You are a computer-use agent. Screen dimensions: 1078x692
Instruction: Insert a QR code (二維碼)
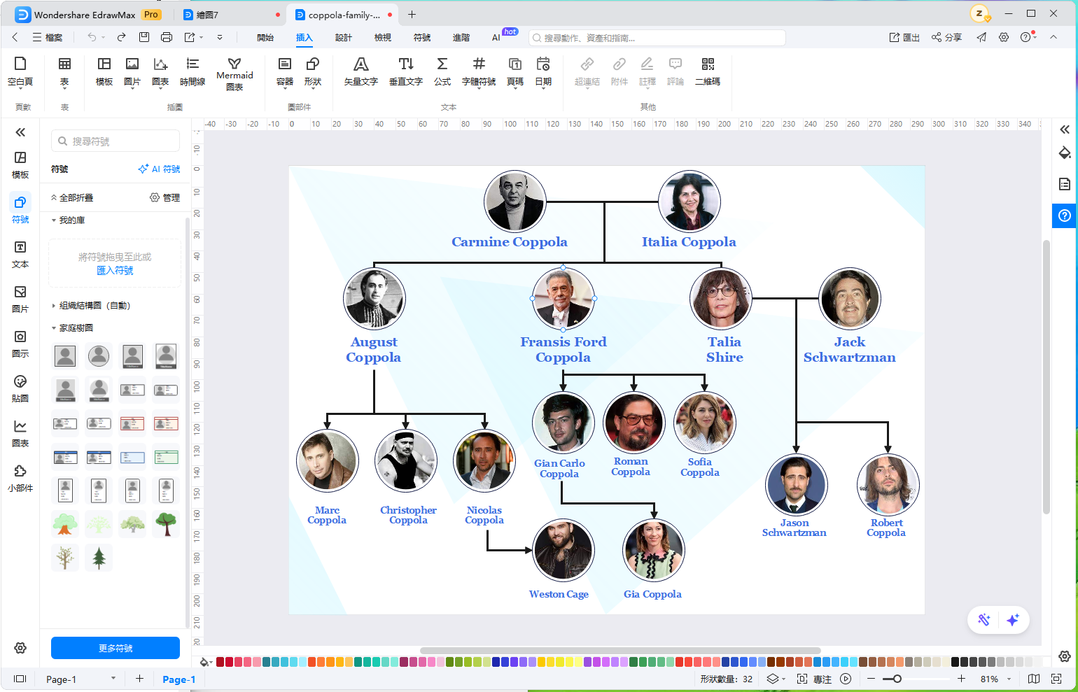click(707, 72)
